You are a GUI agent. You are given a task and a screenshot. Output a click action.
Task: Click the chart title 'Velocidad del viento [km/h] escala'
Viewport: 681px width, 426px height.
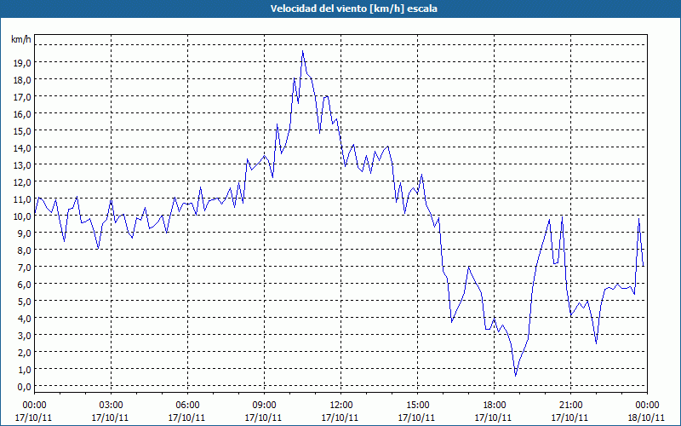tap(353, 9)
